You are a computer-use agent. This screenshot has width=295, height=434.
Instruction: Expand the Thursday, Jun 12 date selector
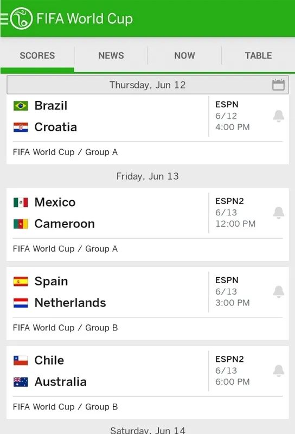click(147, 85)
